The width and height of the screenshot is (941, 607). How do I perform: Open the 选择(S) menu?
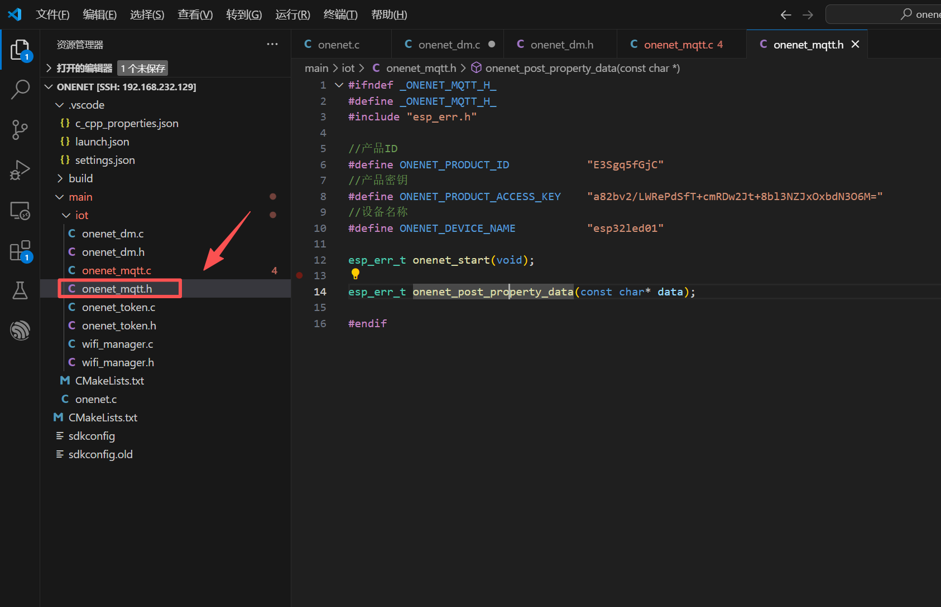pos(147,14)
